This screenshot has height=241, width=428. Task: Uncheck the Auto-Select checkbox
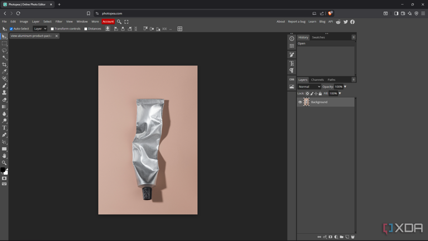coord(11,28)
